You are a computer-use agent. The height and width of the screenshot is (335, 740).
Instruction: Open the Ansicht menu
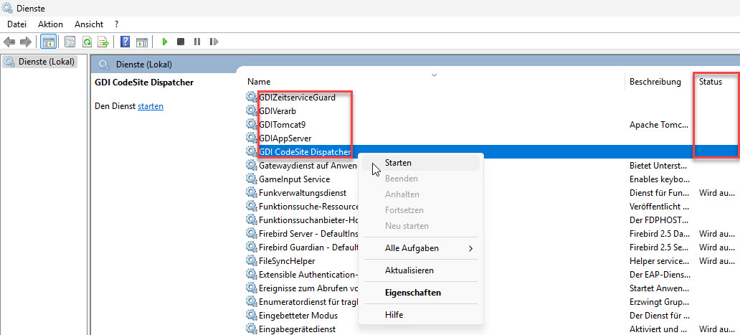88,24
